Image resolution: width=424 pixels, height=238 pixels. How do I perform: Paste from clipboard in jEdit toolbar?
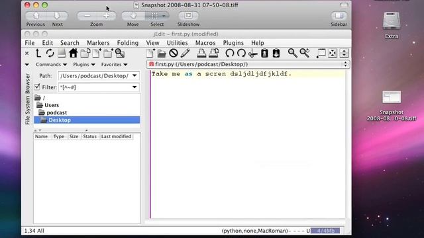(276, 53)
